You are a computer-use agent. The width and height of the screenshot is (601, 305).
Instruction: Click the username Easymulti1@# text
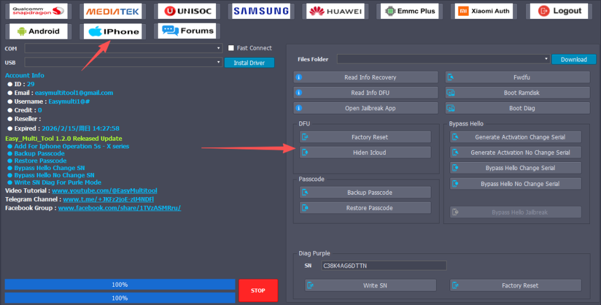(69, 101)
